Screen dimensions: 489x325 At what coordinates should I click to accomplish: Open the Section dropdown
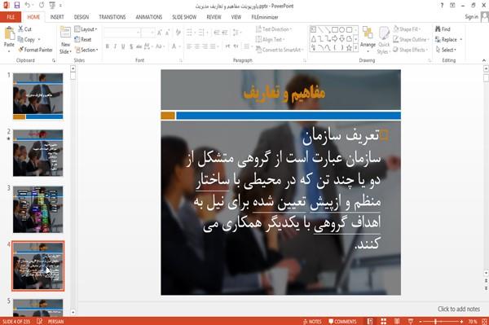86,50
